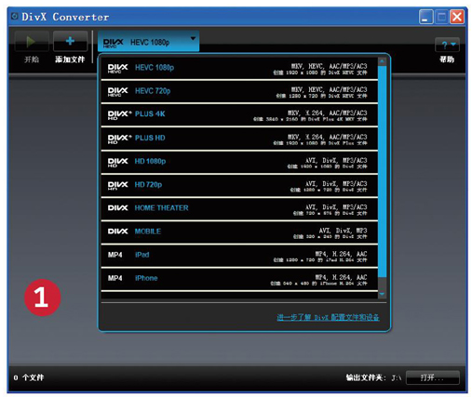Viewport: 472px width, 397px height.
Task: Choose the iPhone MP4 profile
Action: coord(239,280)
